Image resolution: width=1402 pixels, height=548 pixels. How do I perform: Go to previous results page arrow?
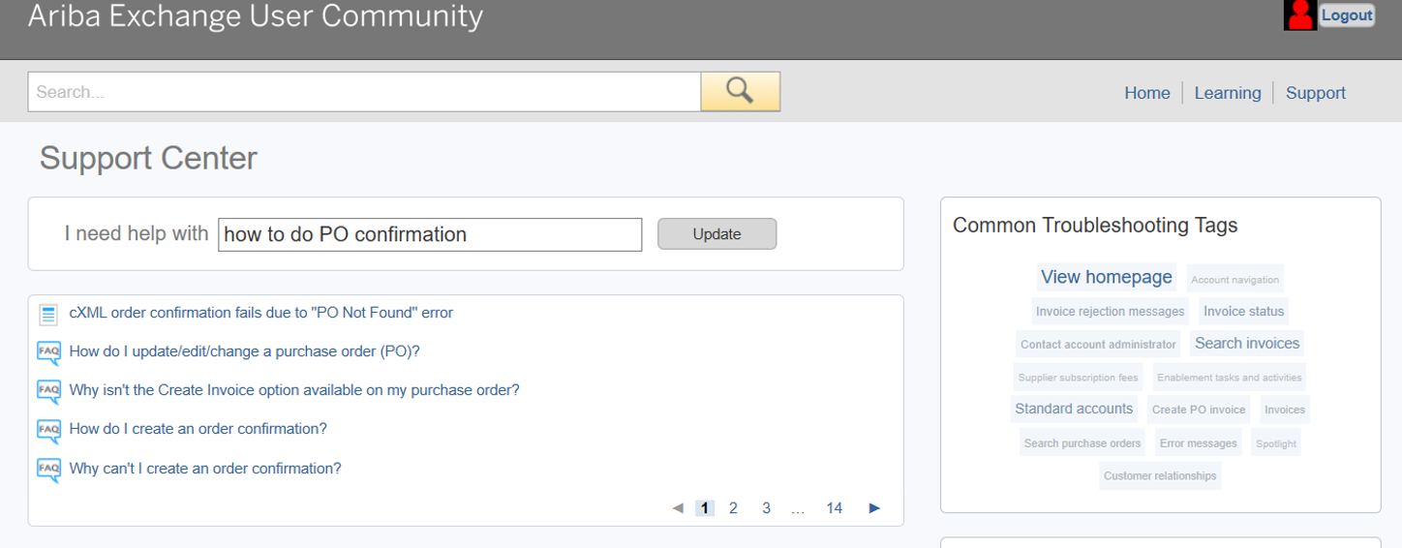click(678, 508)
